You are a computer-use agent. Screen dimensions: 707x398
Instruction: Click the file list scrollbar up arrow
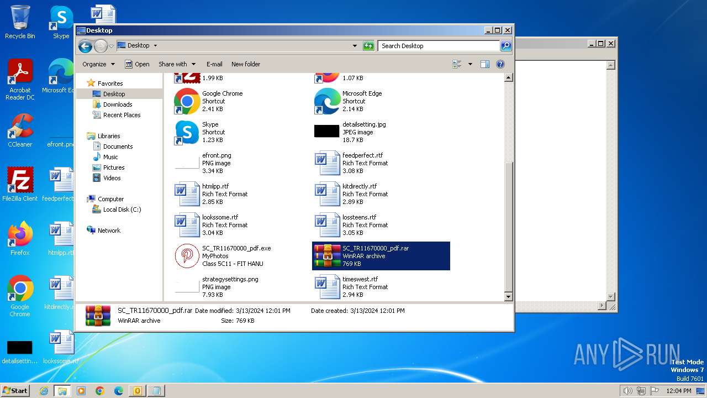pos(509,78)
